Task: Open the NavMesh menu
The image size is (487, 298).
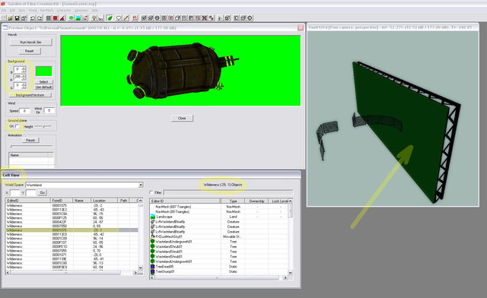Action: [46, 10]
